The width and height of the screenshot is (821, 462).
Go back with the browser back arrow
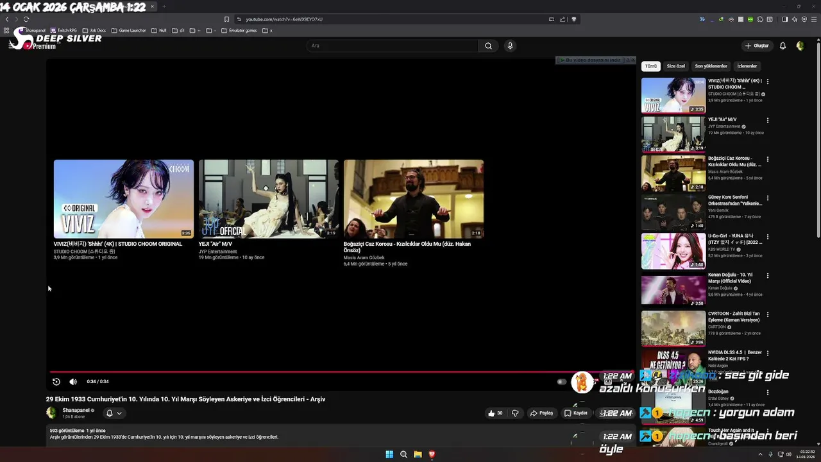click(x=7, y=19)
